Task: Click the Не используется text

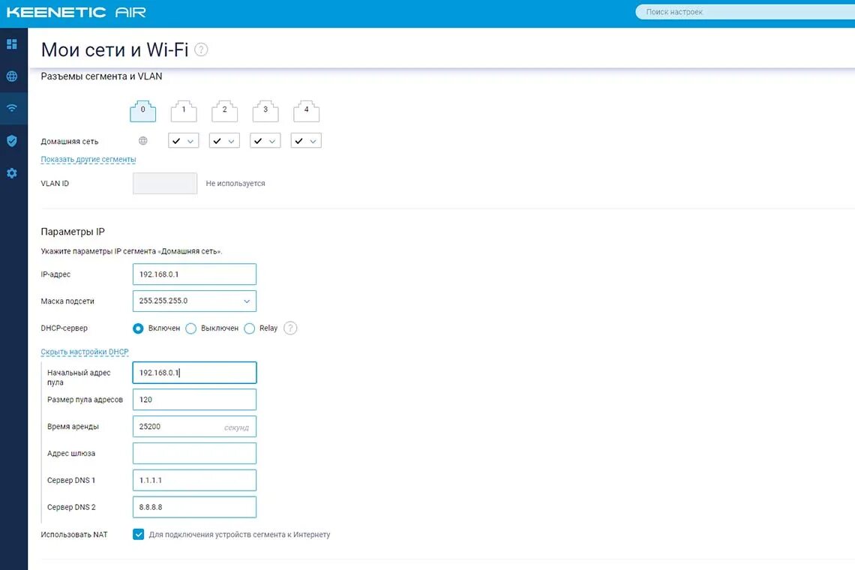Action: tap(235, 183)
